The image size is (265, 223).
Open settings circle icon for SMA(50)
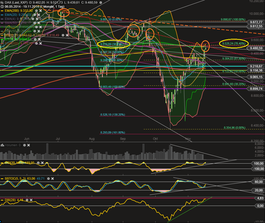(35, 23)
